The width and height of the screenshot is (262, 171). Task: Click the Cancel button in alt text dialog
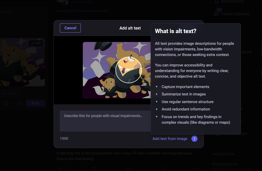tap(70, 28)
